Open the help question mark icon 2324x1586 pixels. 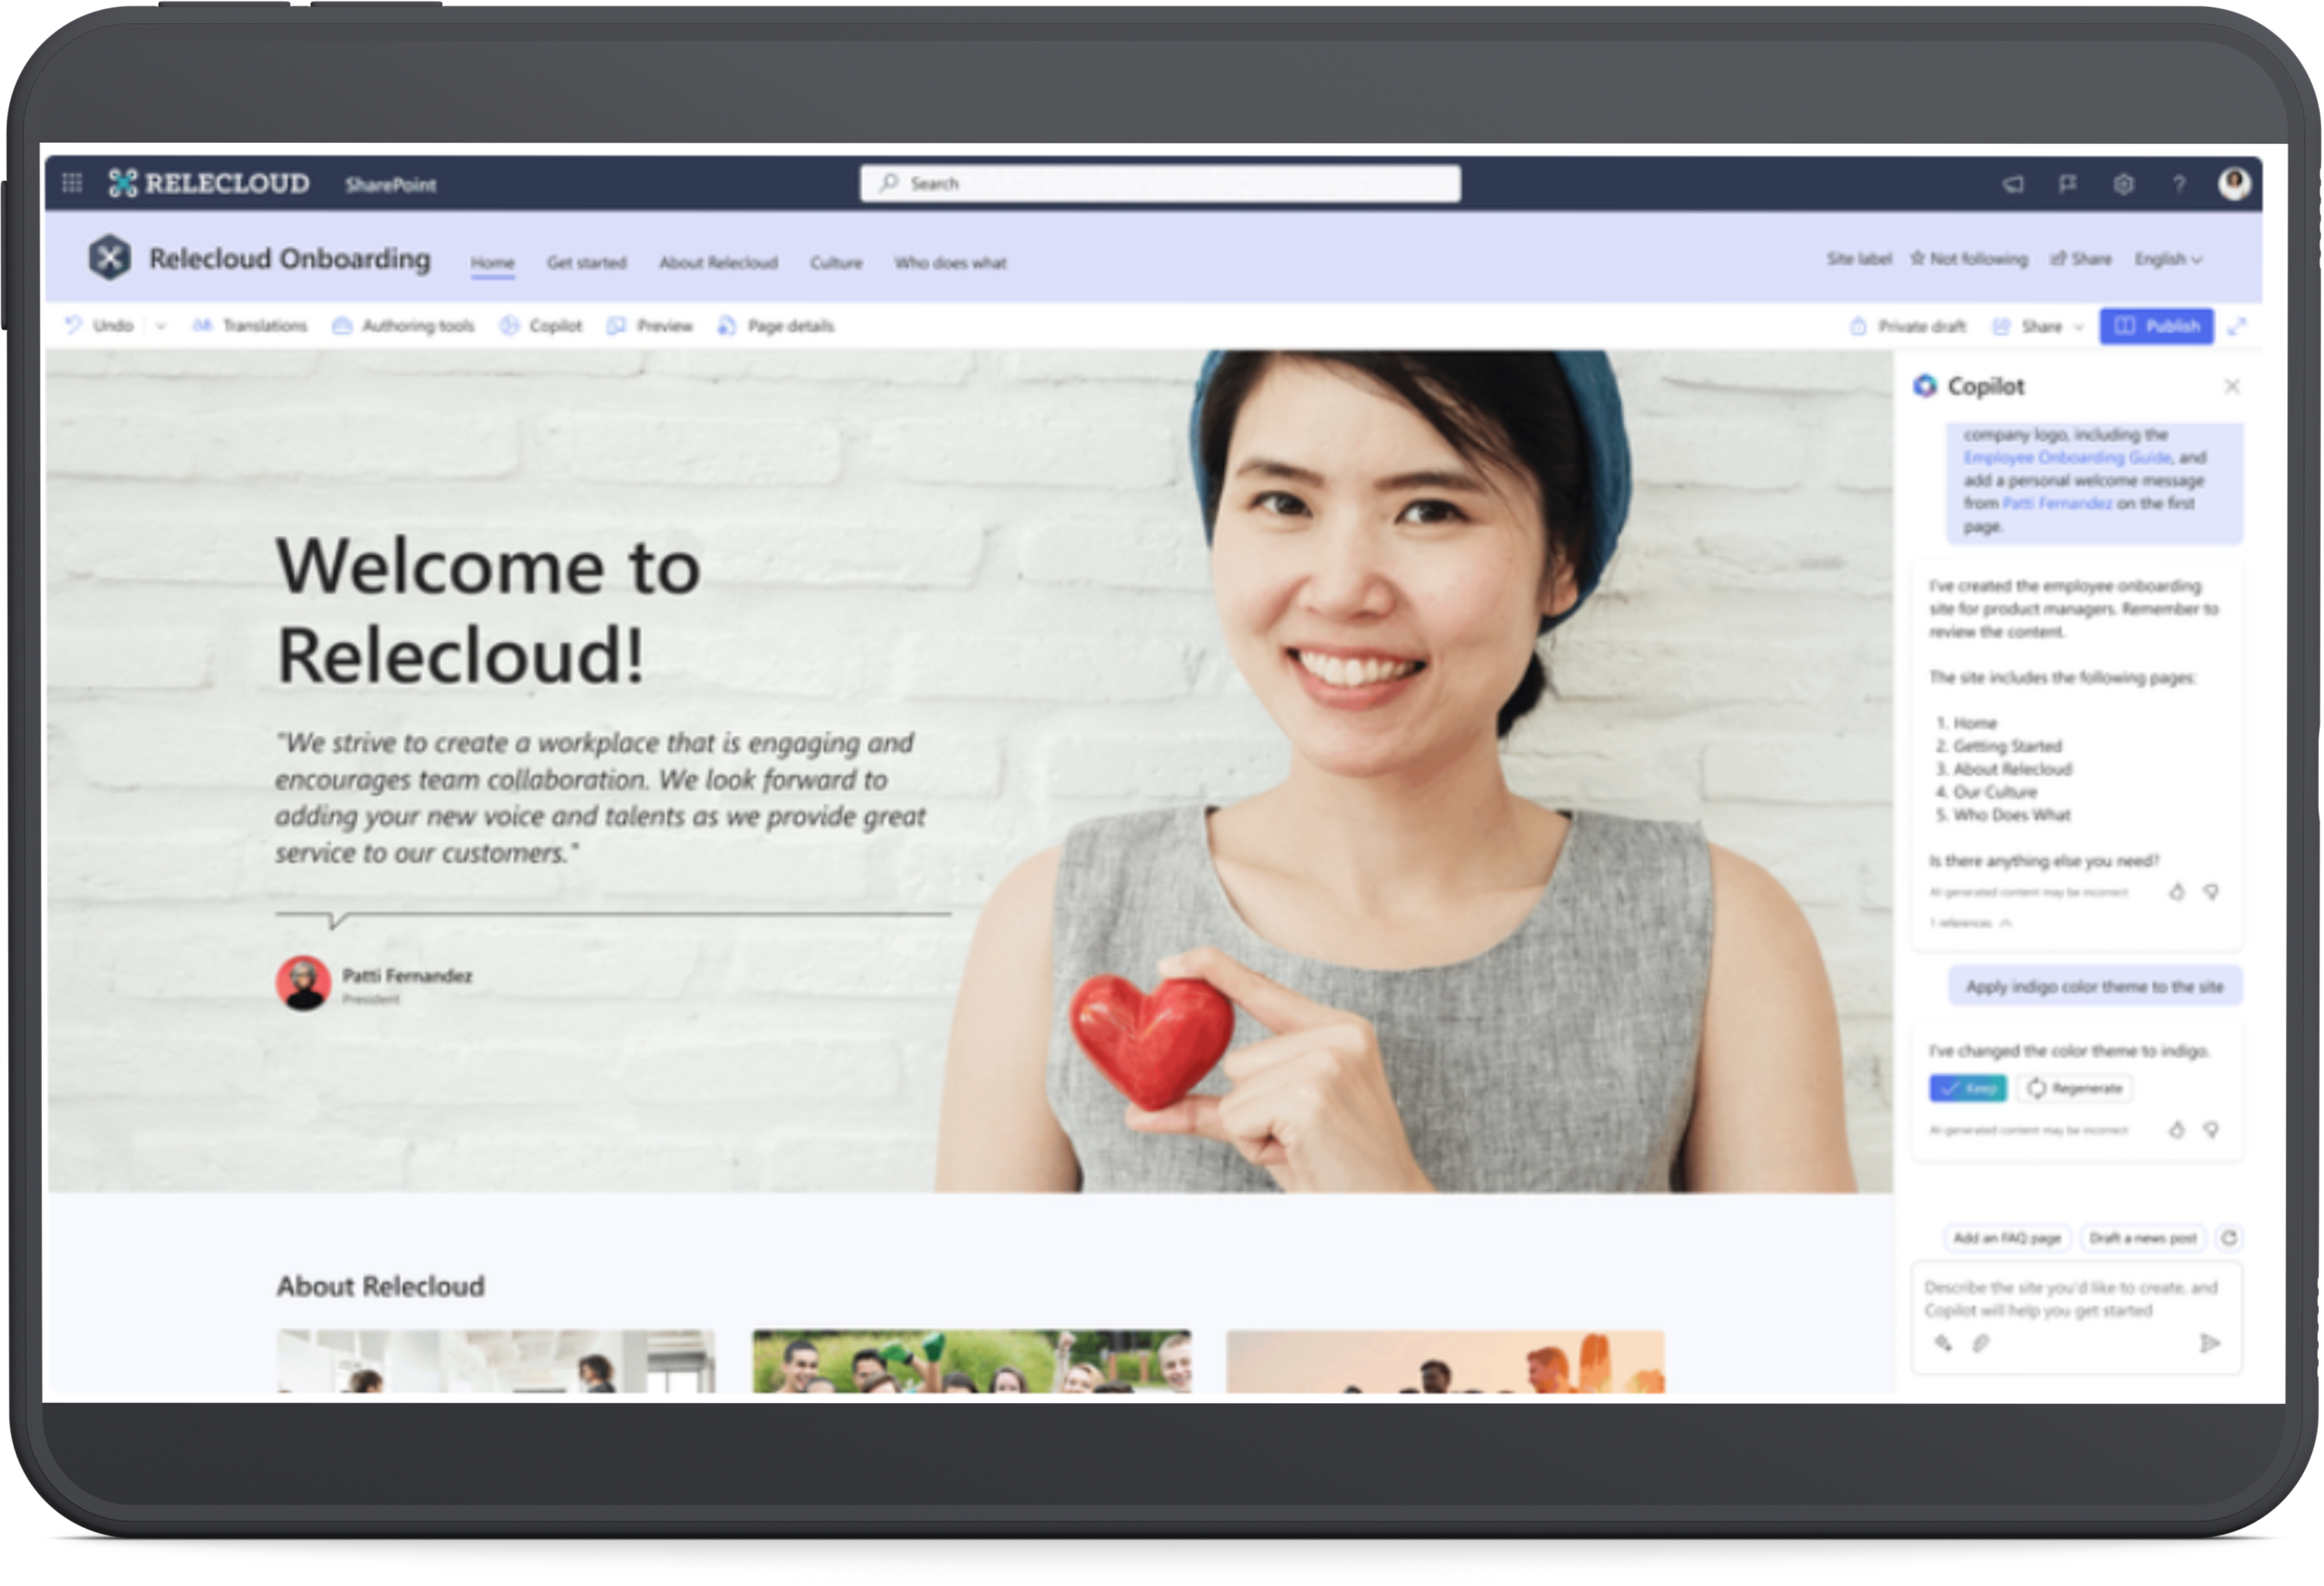coord(2178,183)
